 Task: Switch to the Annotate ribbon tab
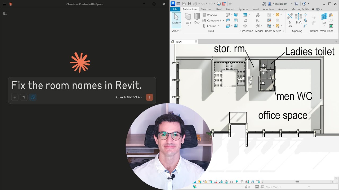pyautogui.click(x=268, y=9)
